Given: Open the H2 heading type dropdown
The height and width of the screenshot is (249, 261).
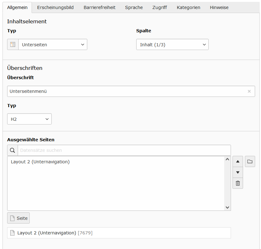Looking at the screenshot, I should pos(29,119).
